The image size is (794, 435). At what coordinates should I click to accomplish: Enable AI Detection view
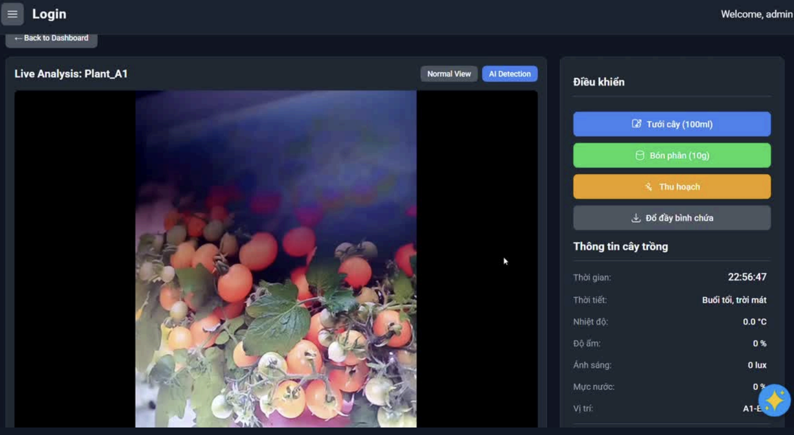[510, 74]
